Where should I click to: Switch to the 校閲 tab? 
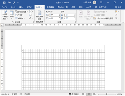click(x=73, y=7)
